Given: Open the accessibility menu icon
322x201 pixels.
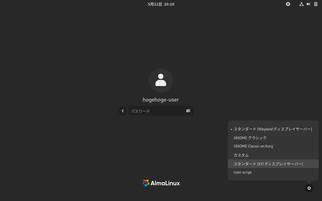Looking at the screenshot, I should pos(288,4).
